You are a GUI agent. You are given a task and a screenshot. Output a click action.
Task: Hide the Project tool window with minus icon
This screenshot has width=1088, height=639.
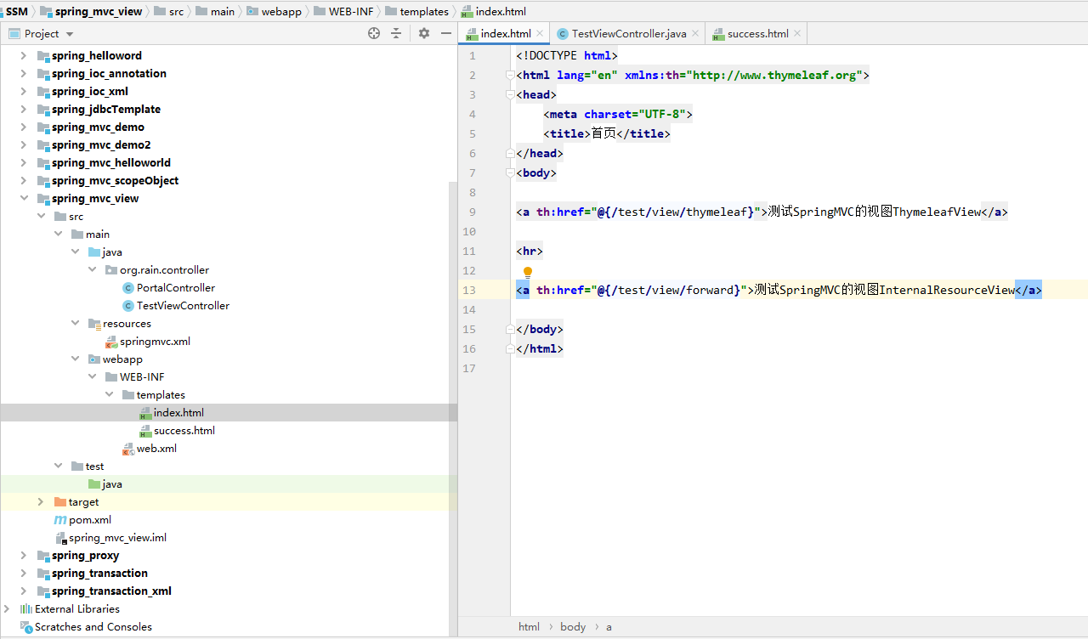[446, 33]
